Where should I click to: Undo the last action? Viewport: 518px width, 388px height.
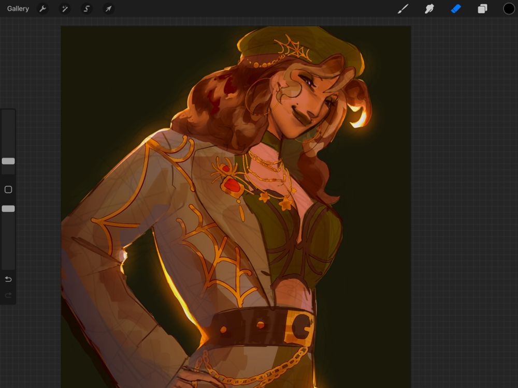pos(8,279)
